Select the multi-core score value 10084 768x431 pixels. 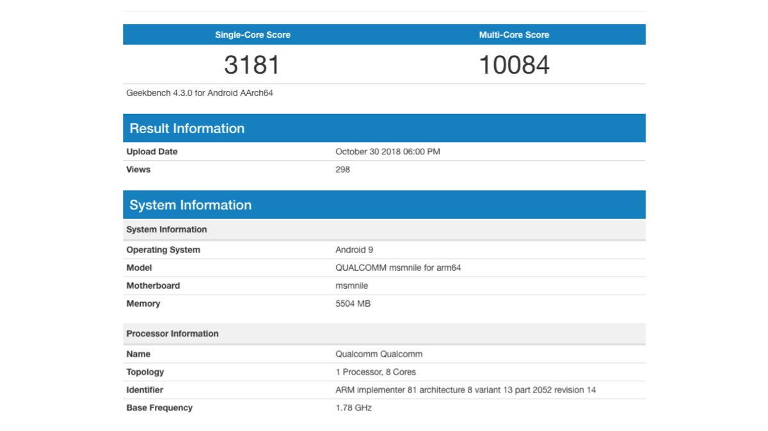514,65
